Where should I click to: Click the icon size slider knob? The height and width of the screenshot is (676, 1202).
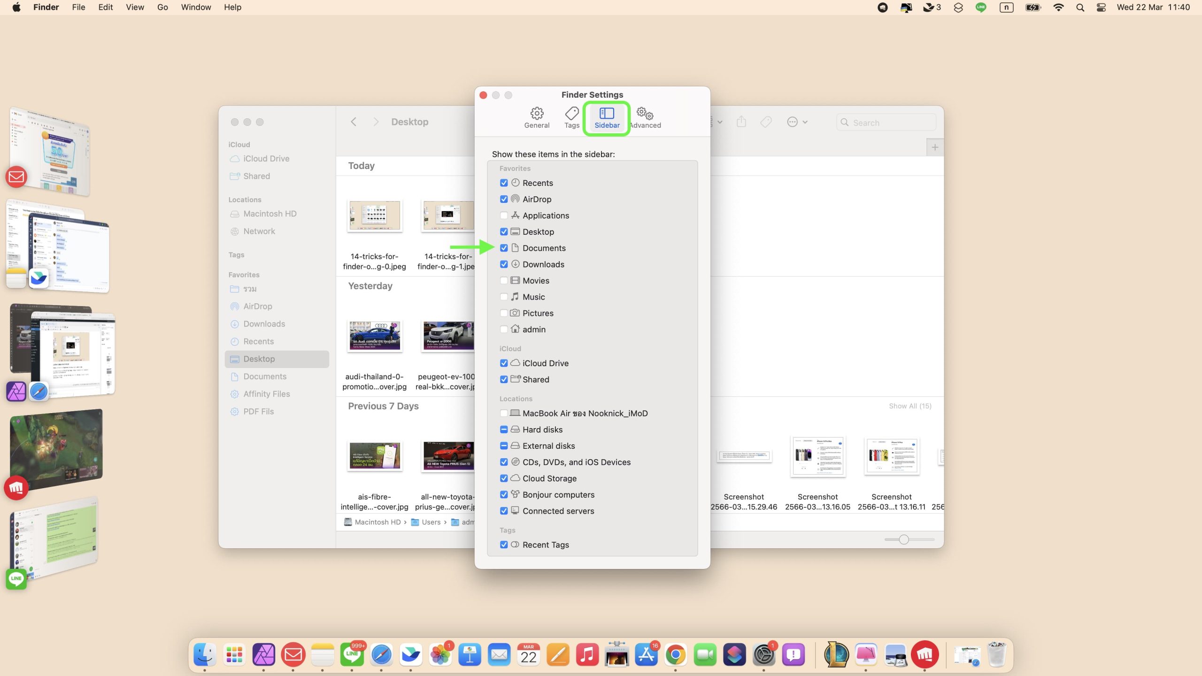pyautogui.click(x=904, y=539)
